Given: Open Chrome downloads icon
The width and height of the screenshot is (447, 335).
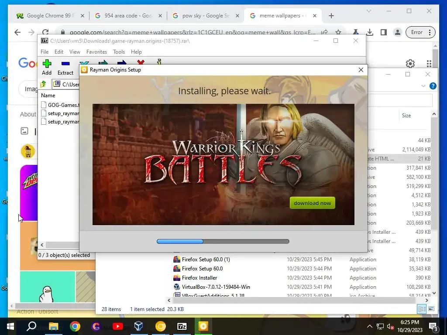Looking at the screenshot, I should click(x=370, y=32).
